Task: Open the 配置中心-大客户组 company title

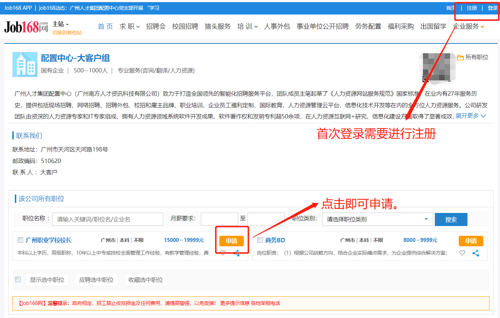Action: (75, 58)
